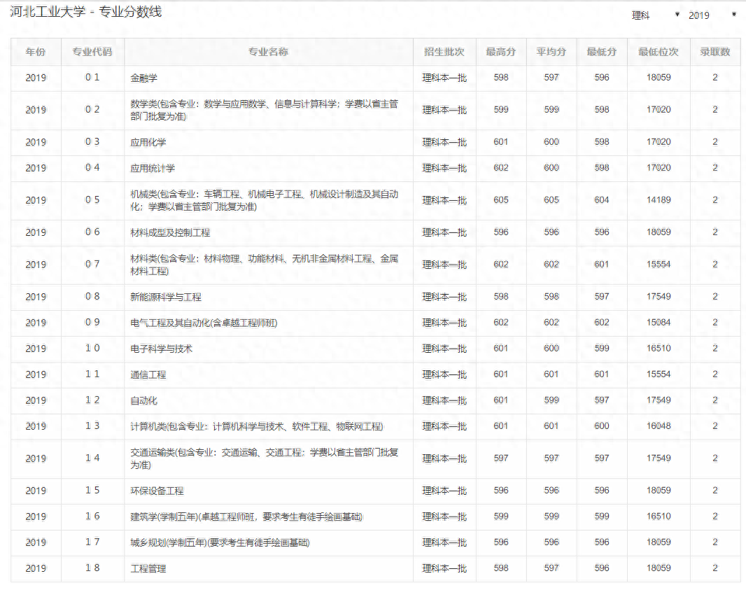Click the 专业名称 column header

click(268, 52)
